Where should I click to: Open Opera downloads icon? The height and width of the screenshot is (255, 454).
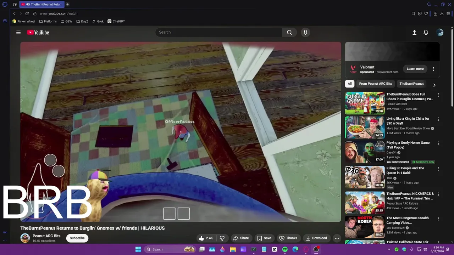coord(442,13)
